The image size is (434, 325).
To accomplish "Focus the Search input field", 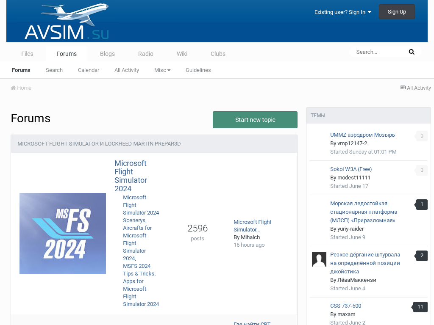I will click(x=378, y=52).
